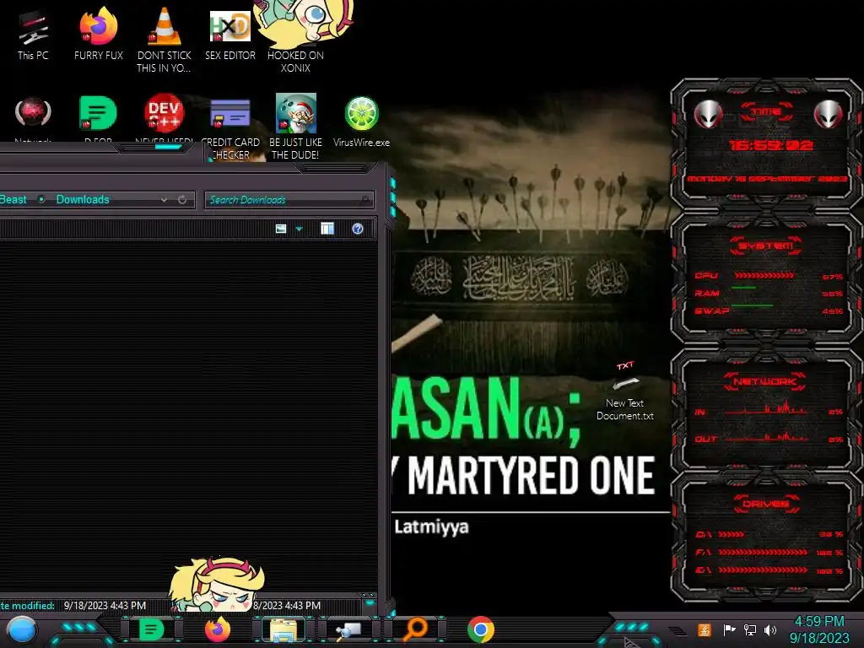This screenshot has height=648, width=864.
Task: Expand the view options dropdown arrow
Action: tap(300, 229)
